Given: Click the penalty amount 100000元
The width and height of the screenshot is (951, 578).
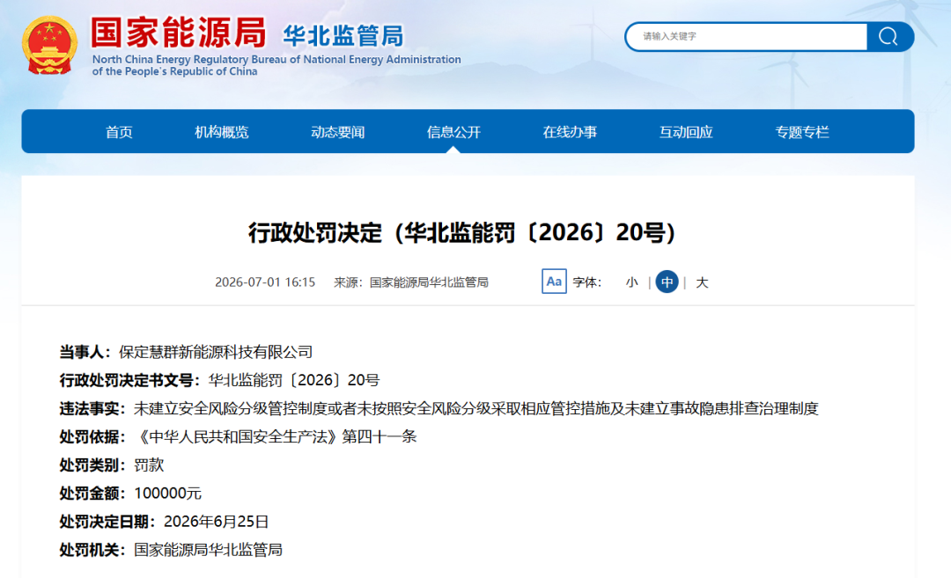Looking at the screenshot, I should pyautogui.click(x=167, y=494).
